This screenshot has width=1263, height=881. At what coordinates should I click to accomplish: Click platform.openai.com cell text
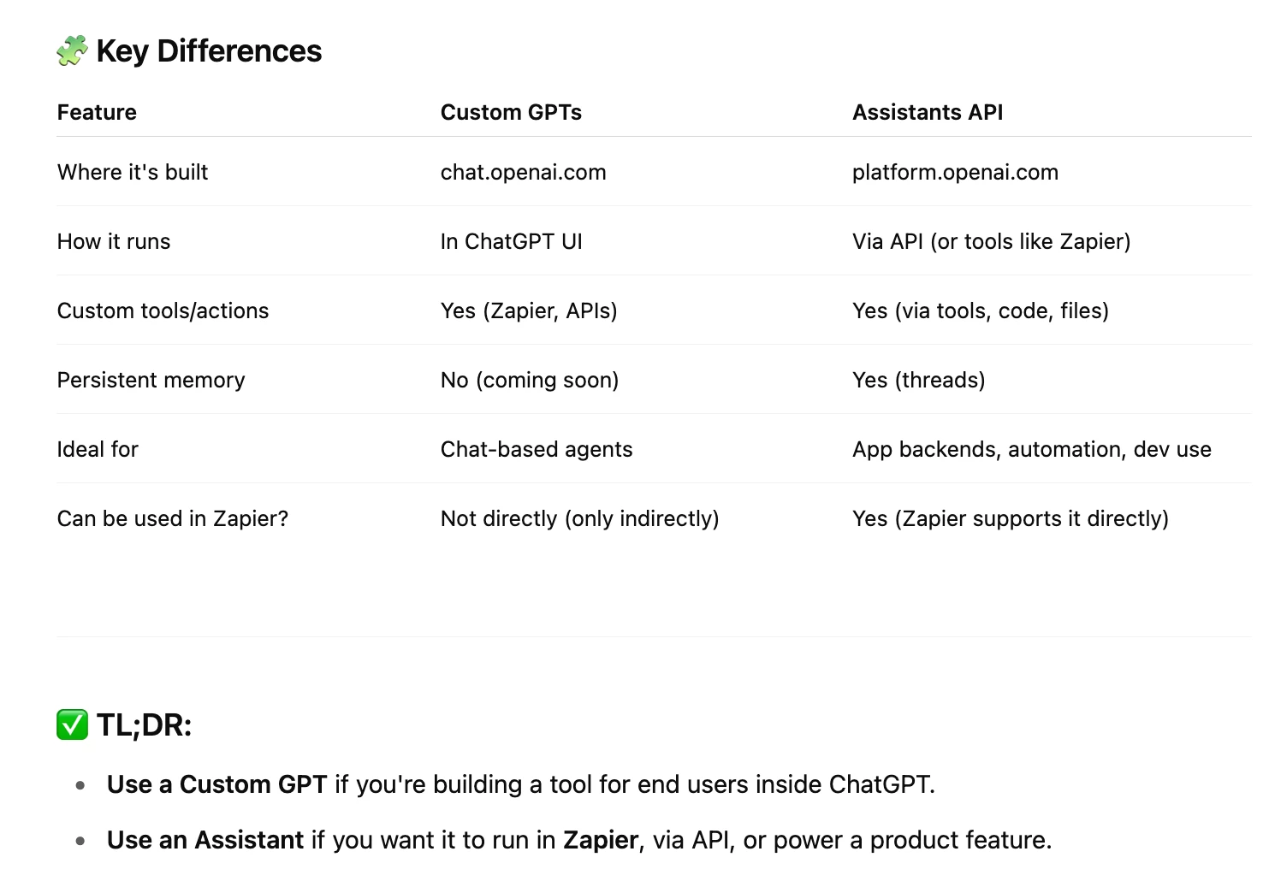click(x=955, y=172)
